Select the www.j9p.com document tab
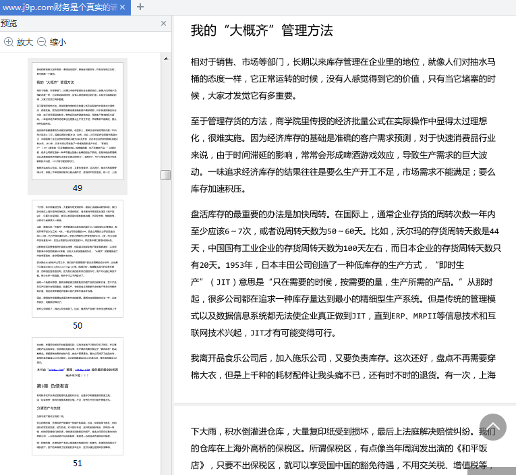Image resolution: width=516 pixels, height=475 pixels. 65,7
